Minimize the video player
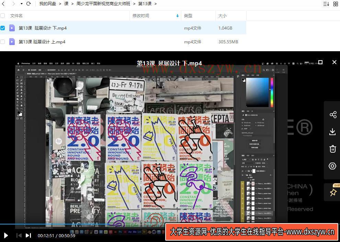This screenshot has width=340, height=242. [x=307, y=63]
